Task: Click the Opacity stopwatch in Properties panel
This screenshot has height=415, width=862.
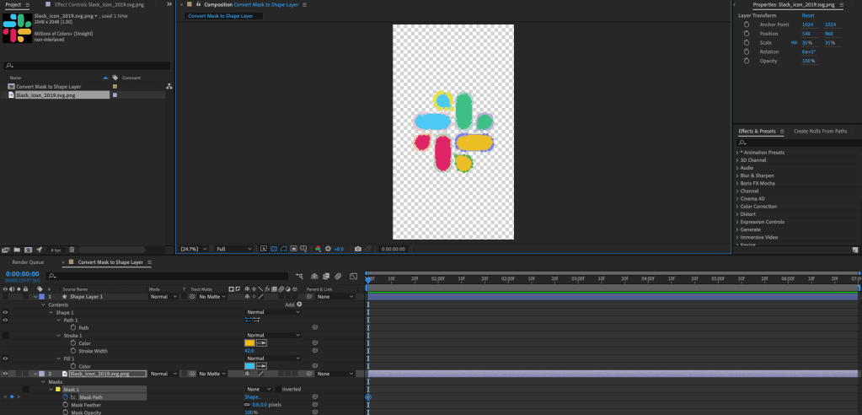Action: coord(747,61)
